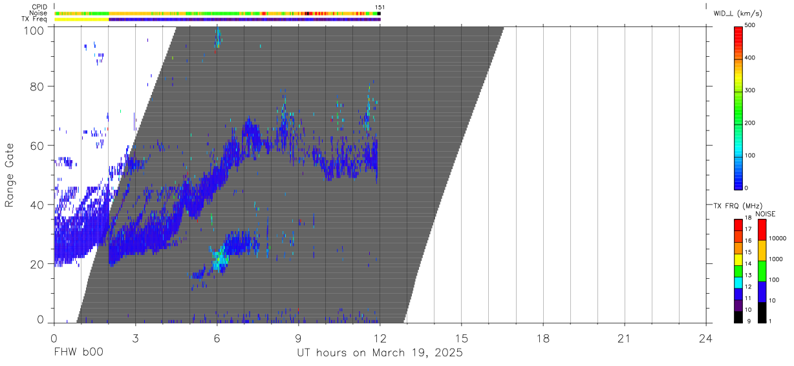Click the 'WID⊥ (km/s)' colorbar title
This screenshot has height=366, width=794.
[x=737, y=13]
